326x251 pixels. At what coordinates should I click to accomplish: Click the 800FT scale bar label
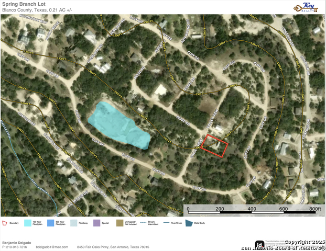click(x=314, y=209)
